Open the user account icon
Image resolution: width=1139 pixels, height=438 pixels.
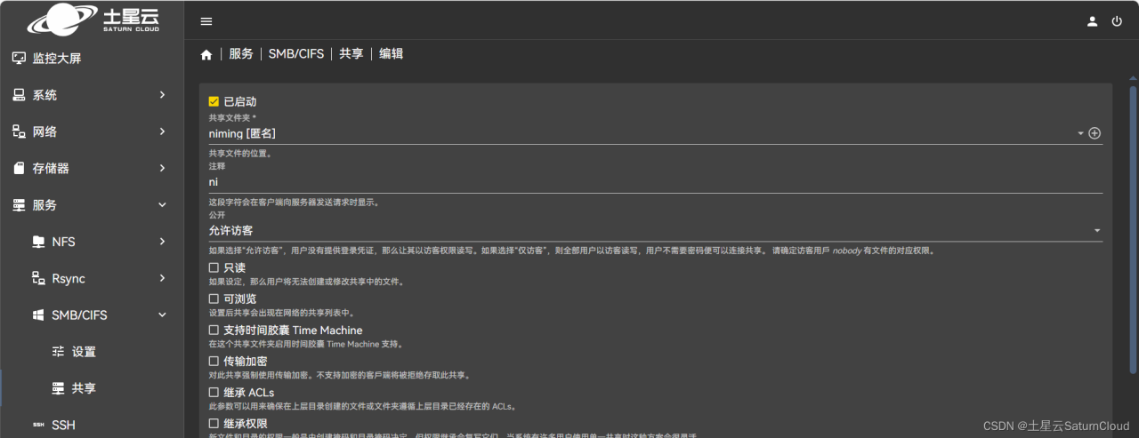(x=1093, y=21)
